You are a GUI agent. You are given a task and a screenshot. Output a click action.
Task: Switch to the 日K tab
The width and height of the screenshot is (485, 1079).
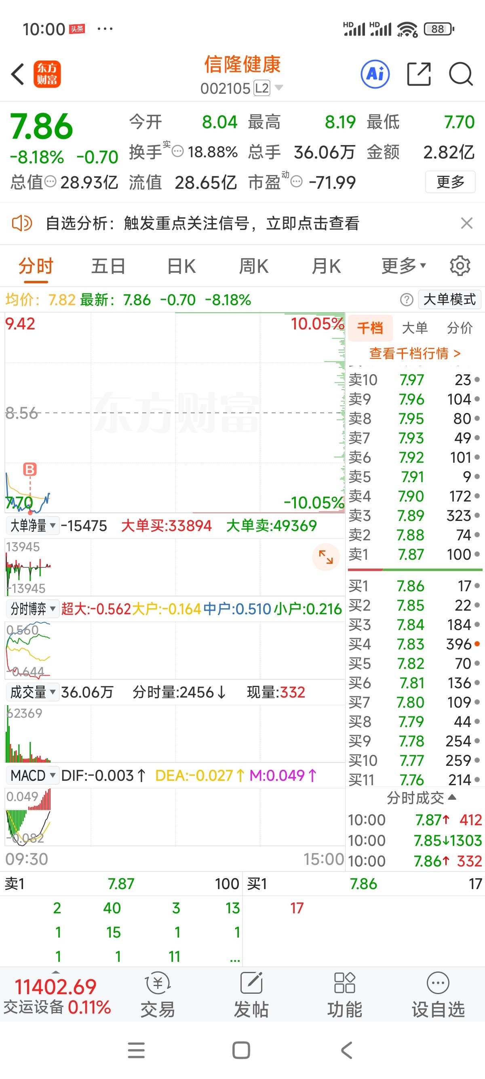[x=181, y=266]
